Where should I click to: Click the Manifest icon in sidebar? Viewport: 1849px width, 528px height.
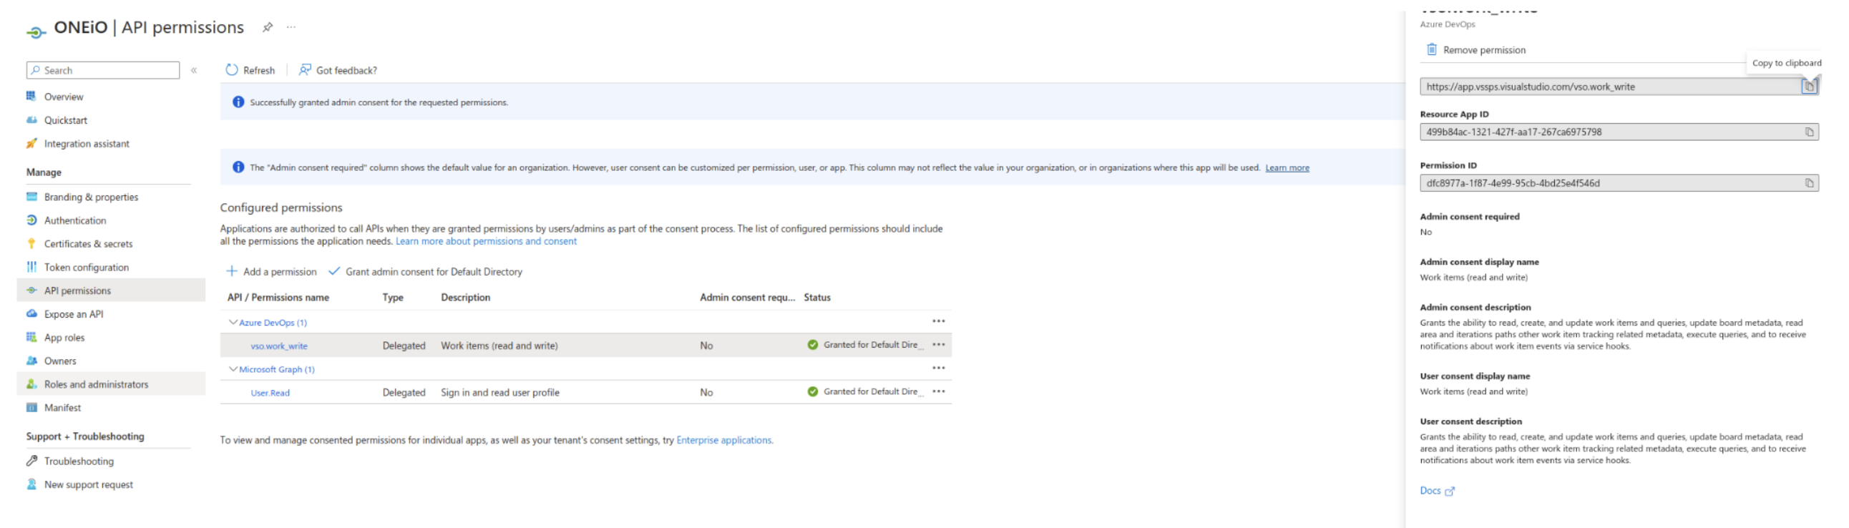coord(31,408)
